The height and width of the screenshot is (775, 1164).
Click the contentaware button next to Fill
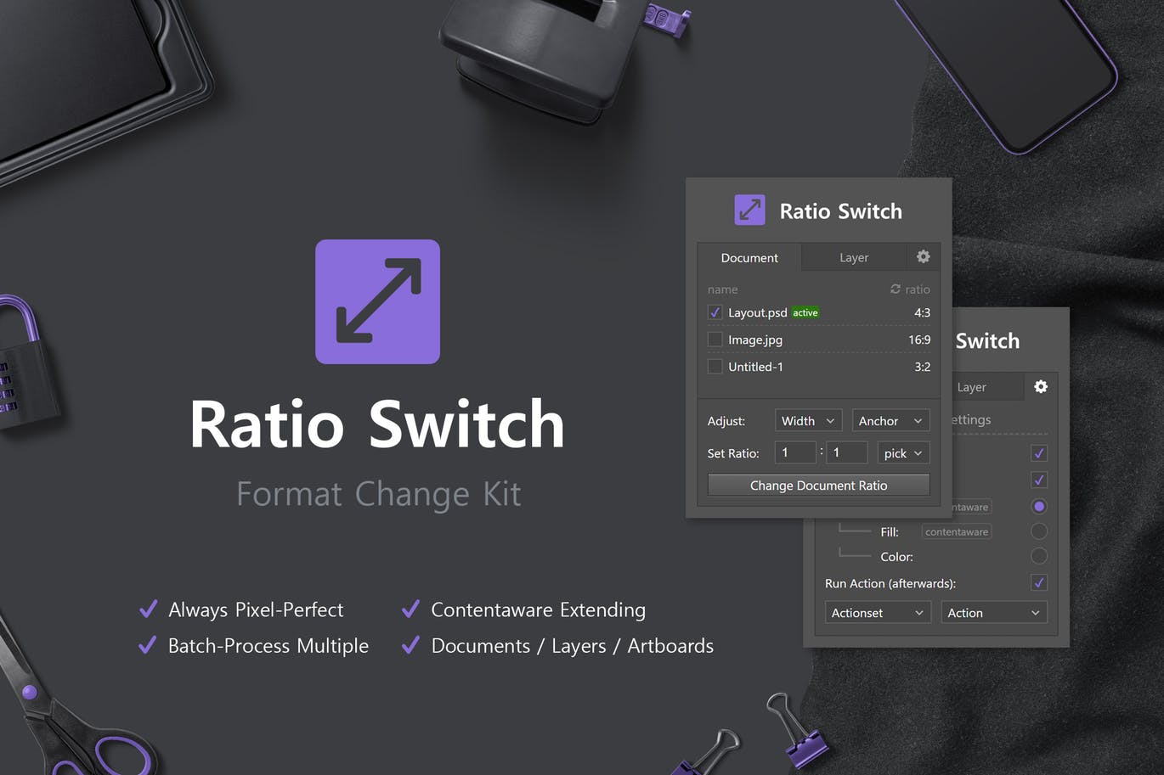pyautogui.click(x=956, y=531)
